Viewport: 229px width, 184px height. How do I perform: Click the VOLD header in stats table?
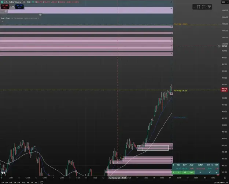200,165
